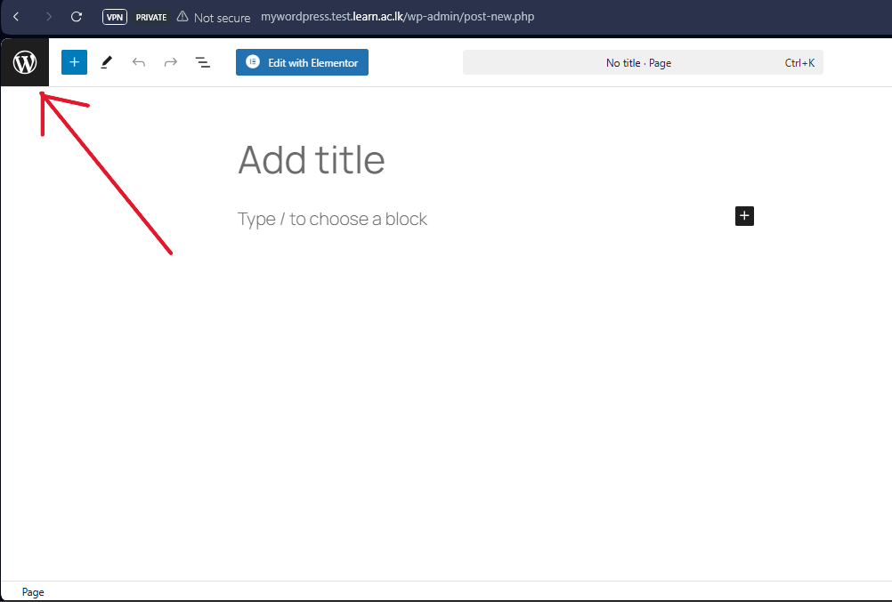Image resolution: width=892 pixels, height=602 pixels.
Task: Go back in the browser
Action: click(16, 17)
